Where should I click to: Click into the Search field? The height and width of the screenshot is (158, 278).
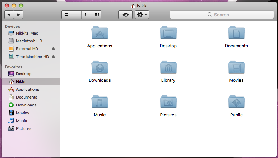coord(222,15)
